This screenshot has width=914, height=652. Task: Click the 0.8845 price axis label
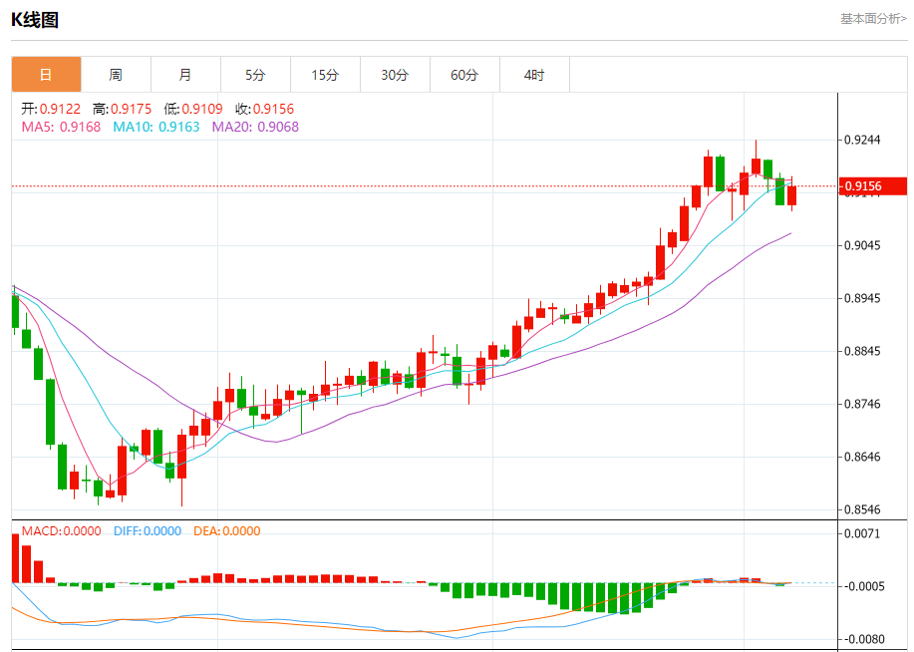click(x=863, y=351)
